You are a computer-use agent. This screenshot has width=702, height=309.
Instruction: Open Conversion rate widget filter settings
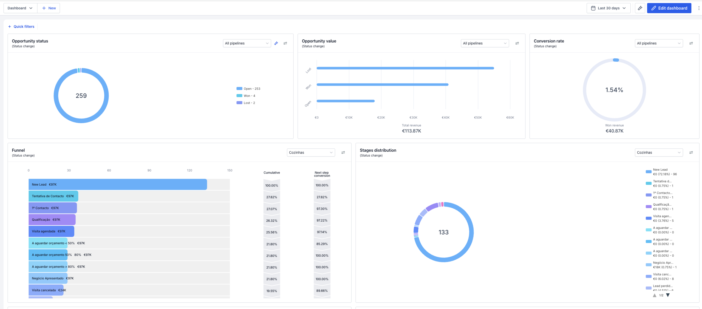coord(691,43)
